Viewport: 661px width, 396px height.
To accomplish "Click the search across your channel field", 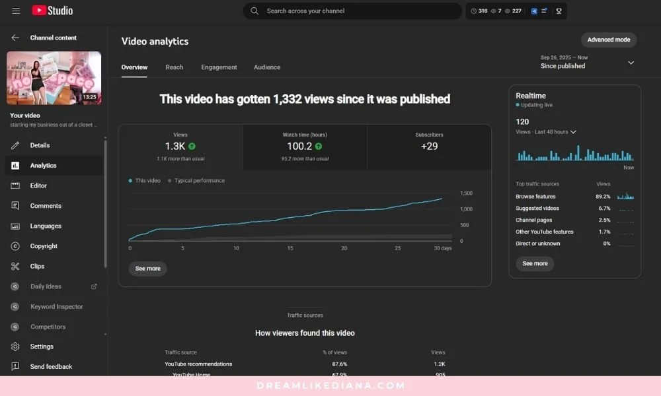I will [352, 11].
